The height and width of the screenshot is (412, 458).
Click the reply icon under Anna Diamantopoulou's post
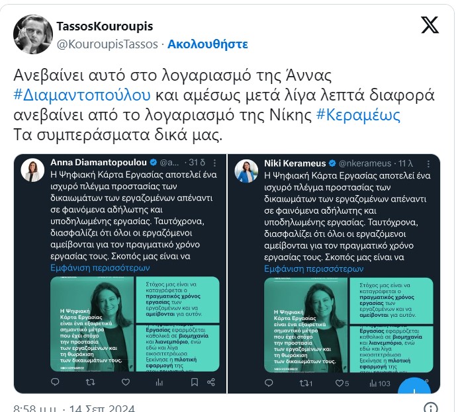coord(55,382)
